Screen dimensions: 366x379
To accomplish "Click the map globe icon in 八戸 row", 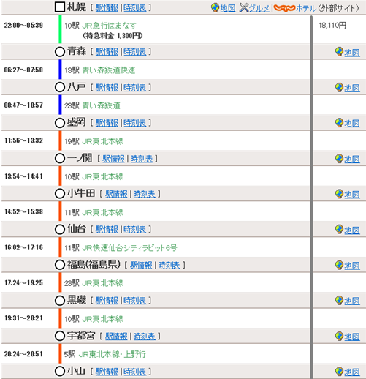I will click(339, 87).
